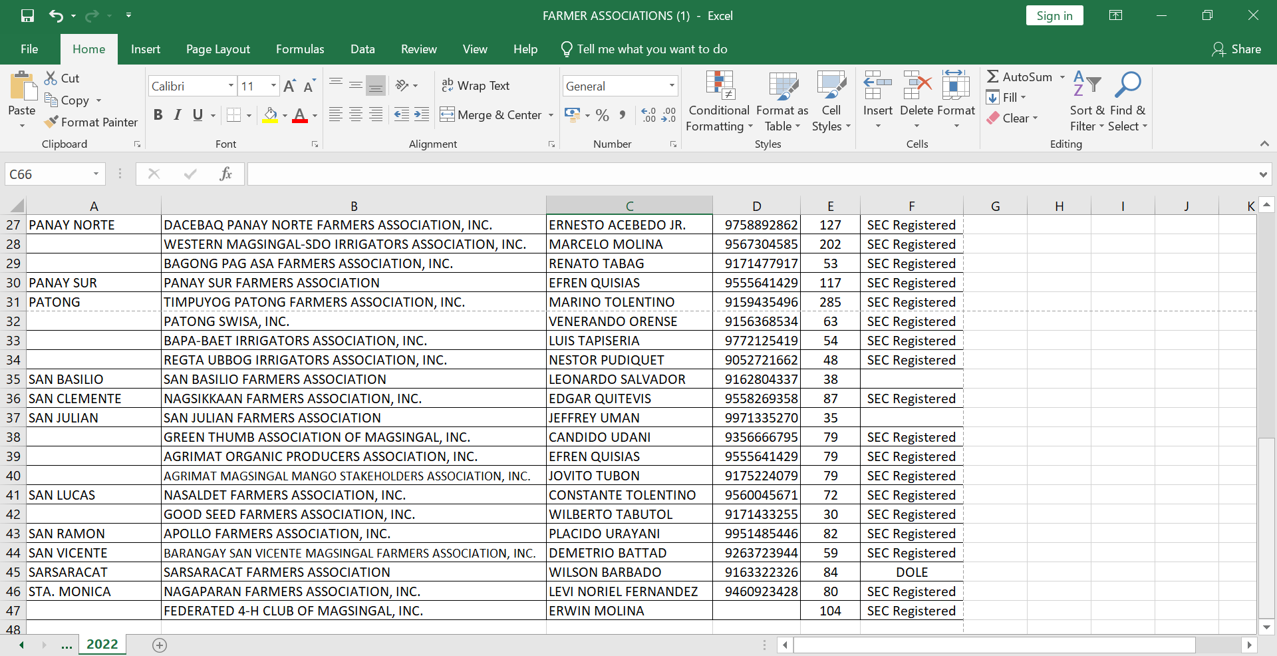Collapse the ribbon with the chevron
The height and width of the screenshot is (656, 1277).
(x=1264, y=144)
